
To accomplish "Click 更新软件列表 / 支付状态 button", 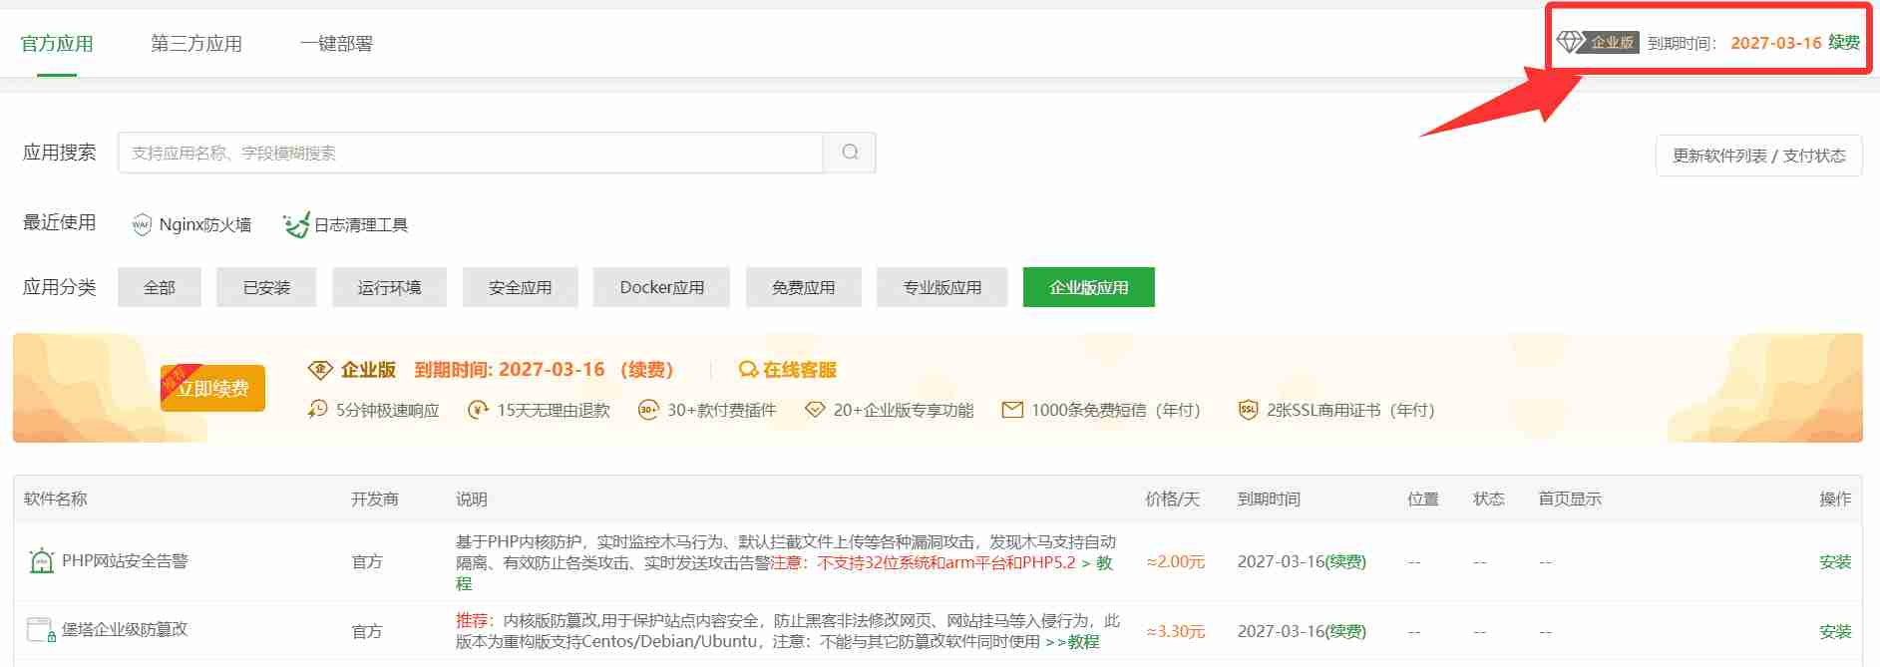I will point(1758,156).
